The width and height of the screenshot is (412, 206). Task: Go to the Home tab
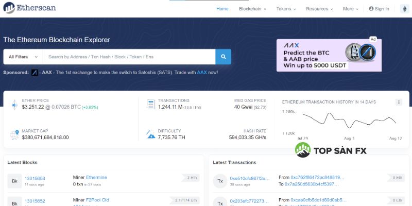(x=222, y=9)
